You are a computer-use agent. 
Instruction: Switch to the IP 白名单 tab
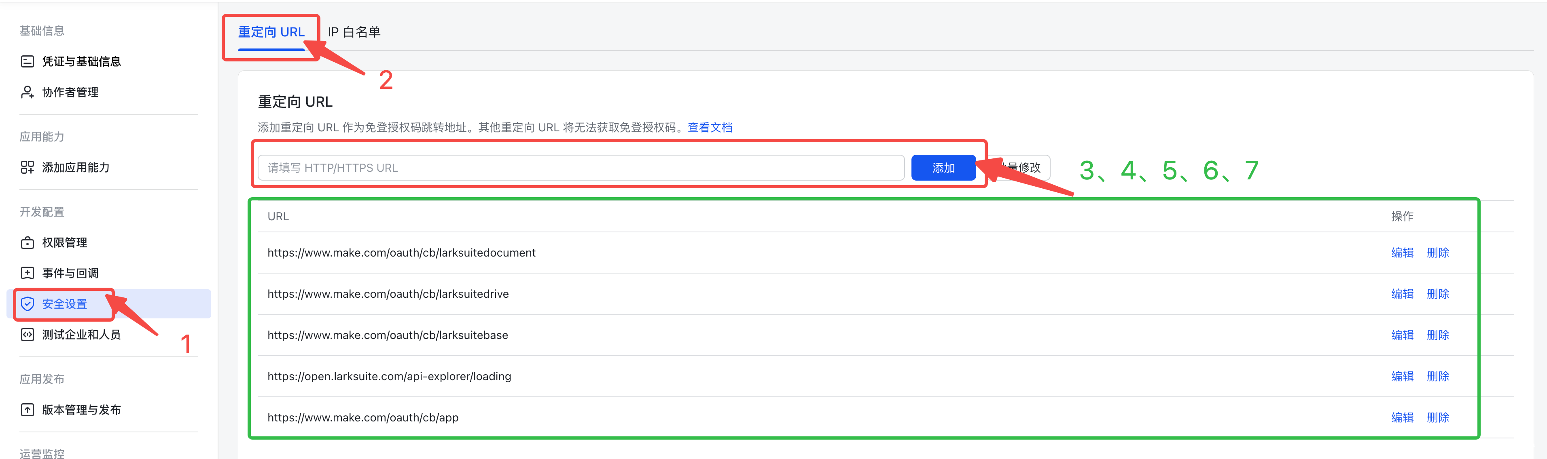354,32
